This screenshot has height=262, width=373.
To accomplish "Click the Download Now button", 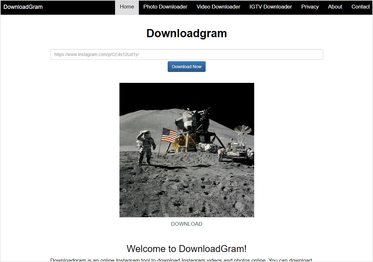I will (186, 67).
